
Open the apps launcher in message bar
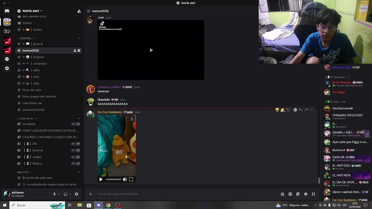(x=313, y=194)
